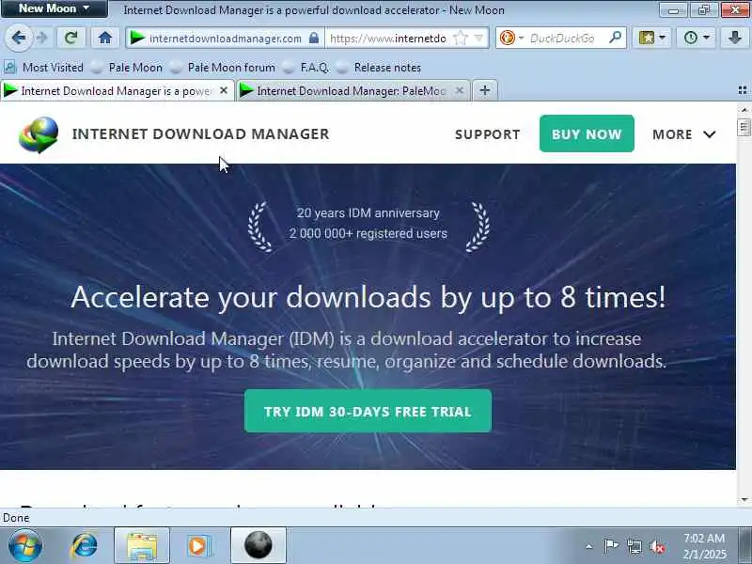Open the New Moon application menu
The width and height of the screenshot is (752, 564).
55,8
